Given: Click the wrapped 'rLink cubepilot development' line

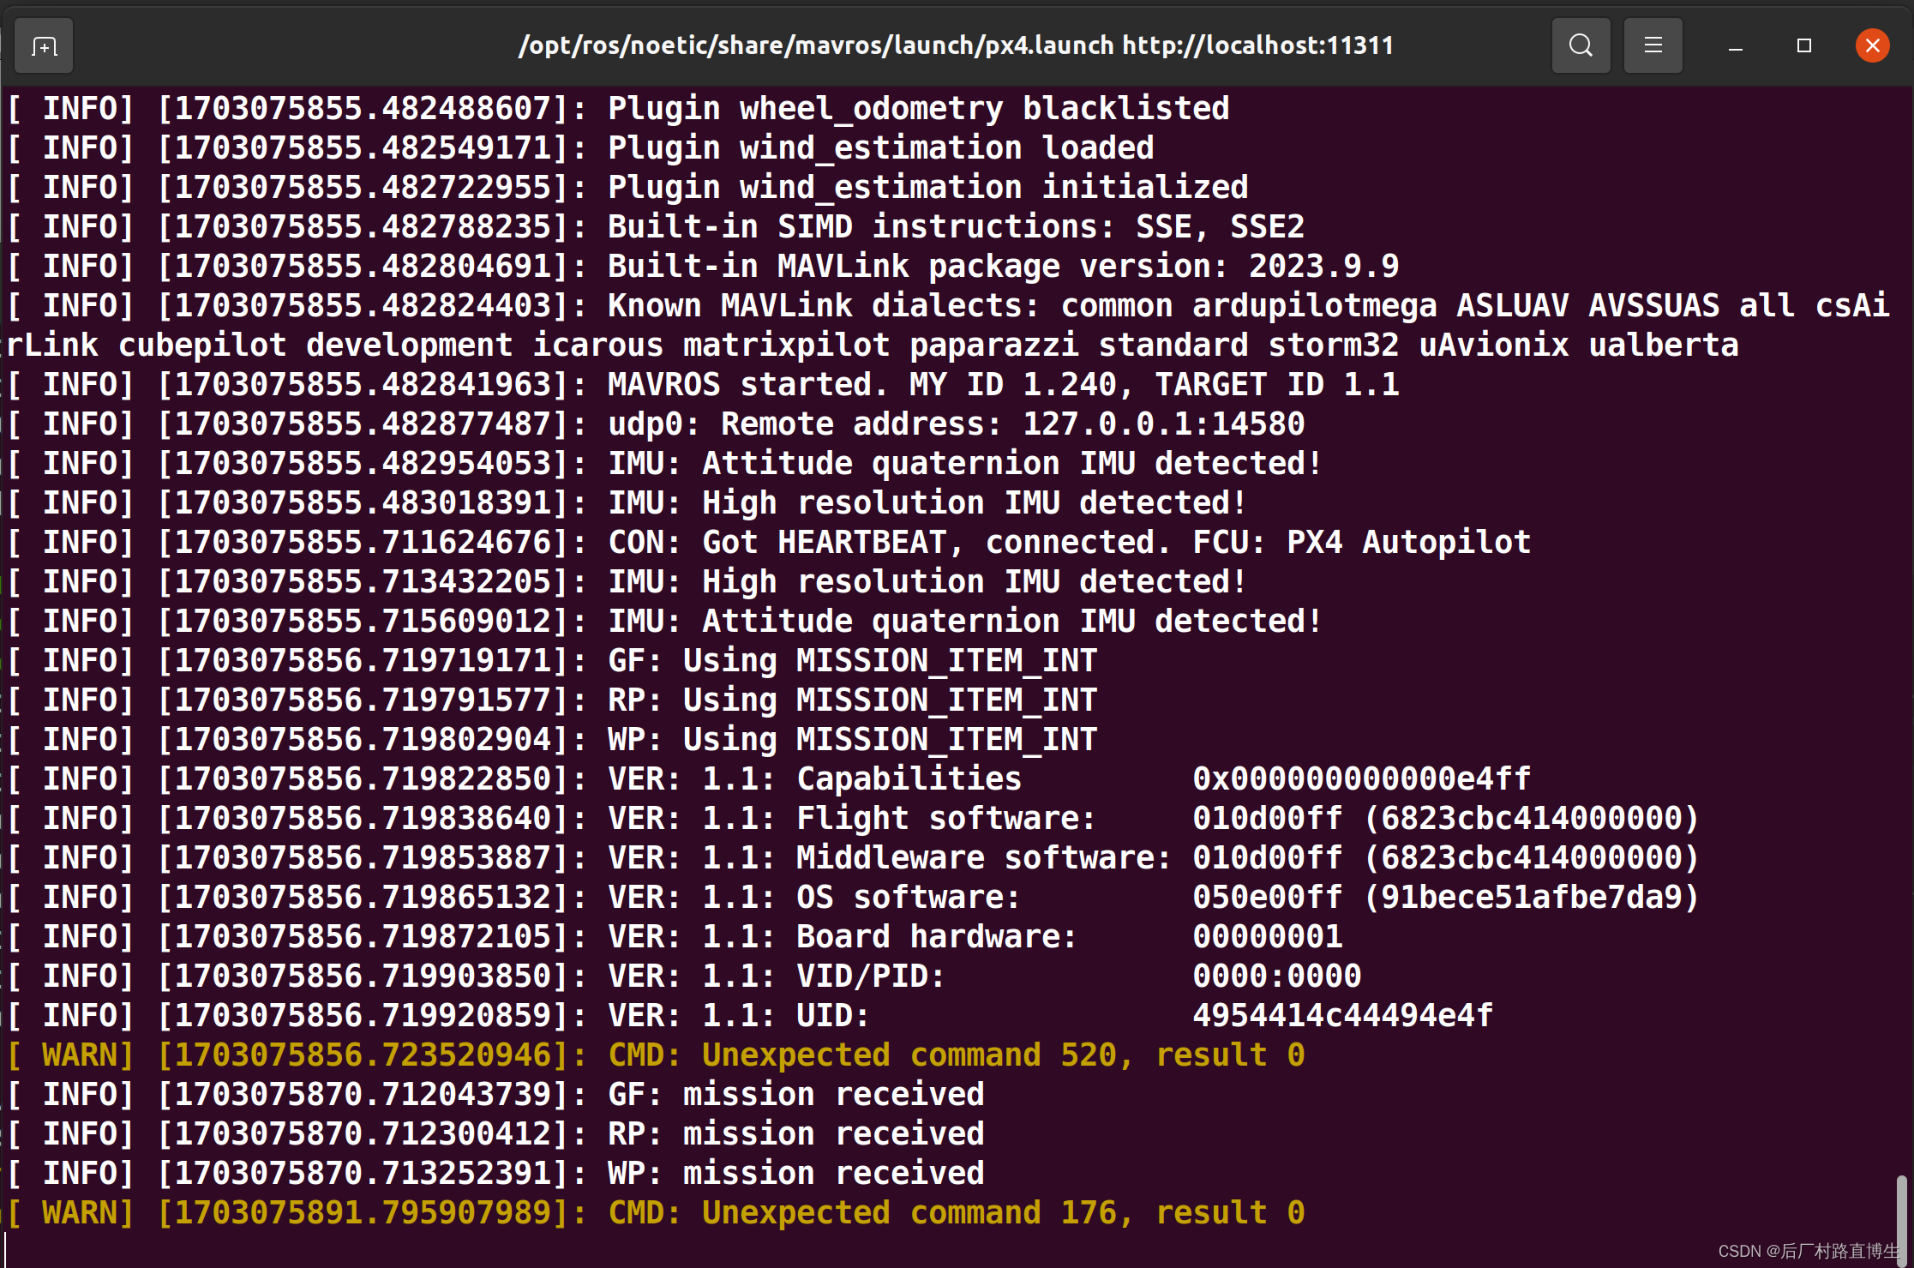Looking at the screenshot, I should 873,346.
